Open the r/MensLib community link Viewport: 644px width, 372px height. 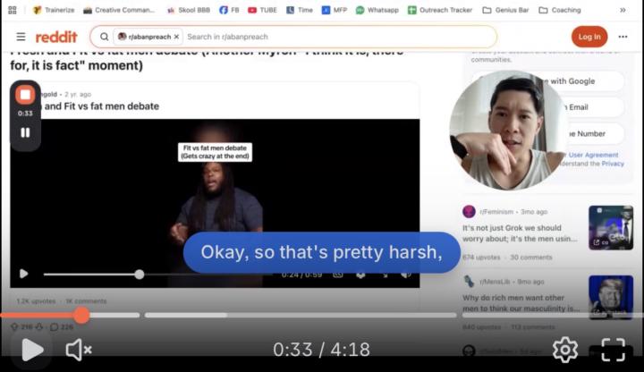click(x=495, y=282)
